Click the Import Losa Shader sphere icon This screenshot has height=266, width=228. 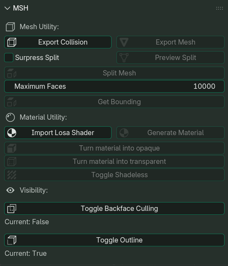tap(12, 133)
